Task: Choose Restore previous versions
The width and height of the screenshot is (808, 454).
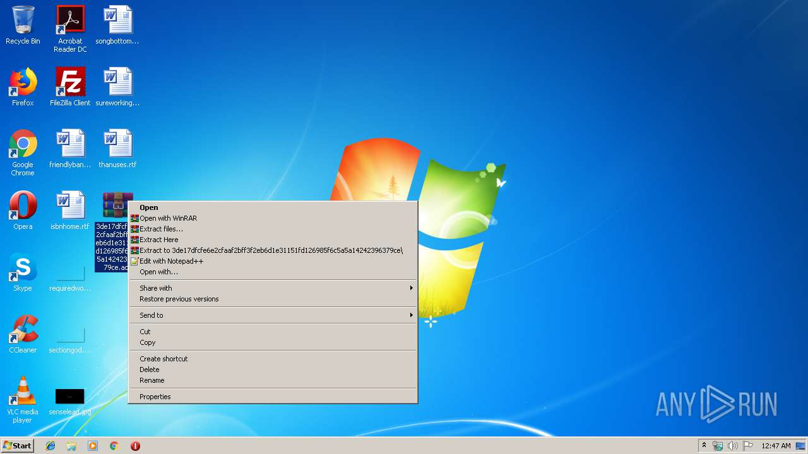Action: tap(272, 299)
